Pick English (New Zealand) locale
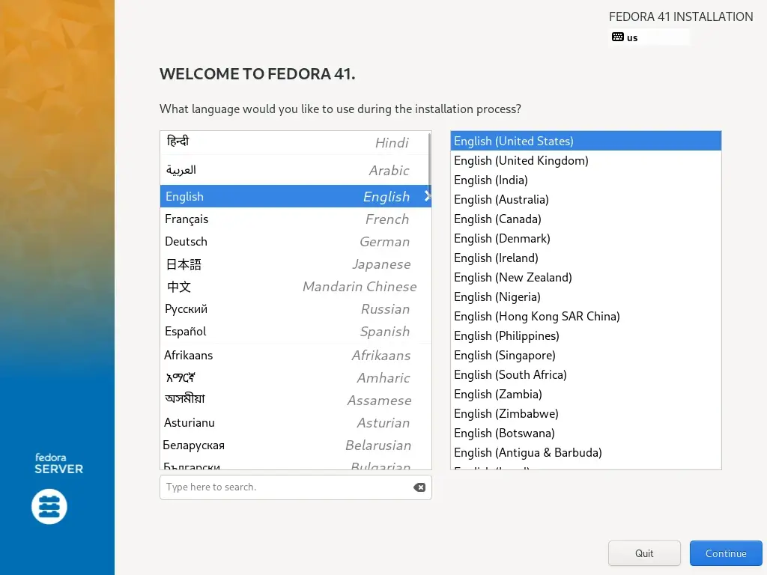The height and width of the screenshot is (575, 767). tap(586, 277)
